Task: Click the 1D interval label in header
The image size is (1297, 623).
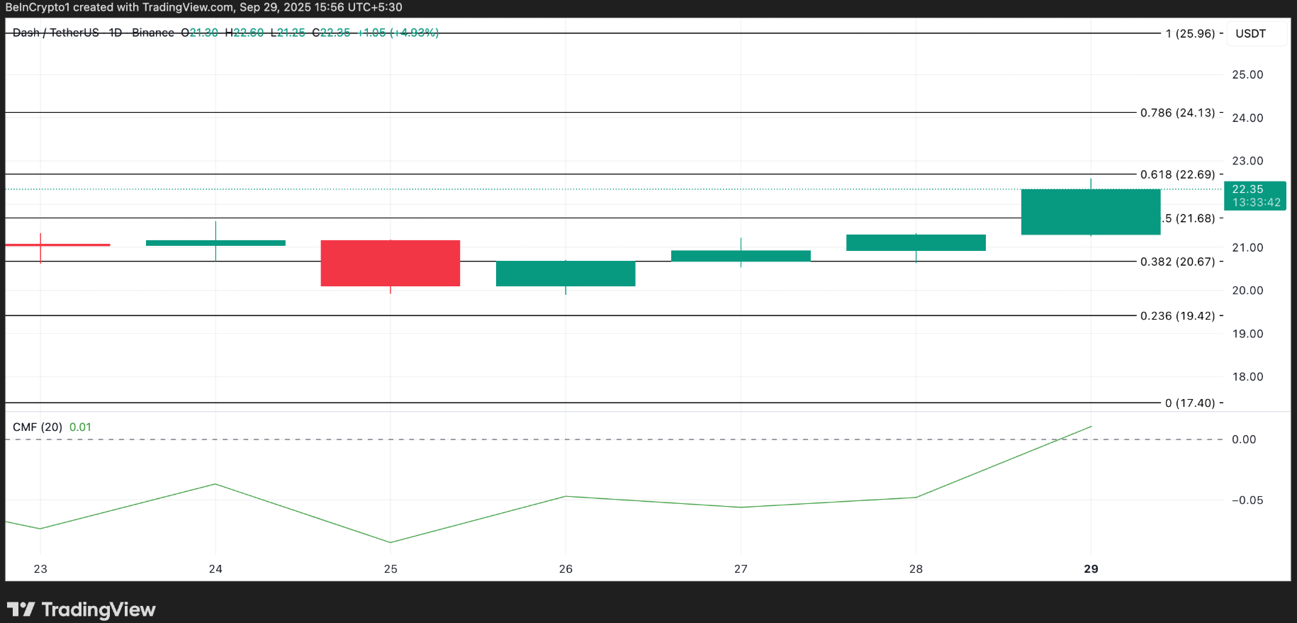Action: 116,33
